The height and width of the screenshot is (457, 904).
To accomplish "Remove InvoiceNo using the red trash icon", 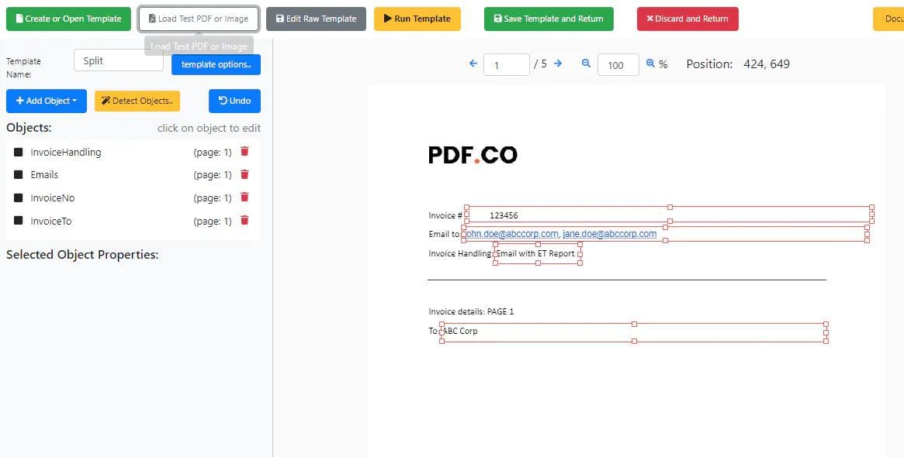I will [x=244, y=198].
